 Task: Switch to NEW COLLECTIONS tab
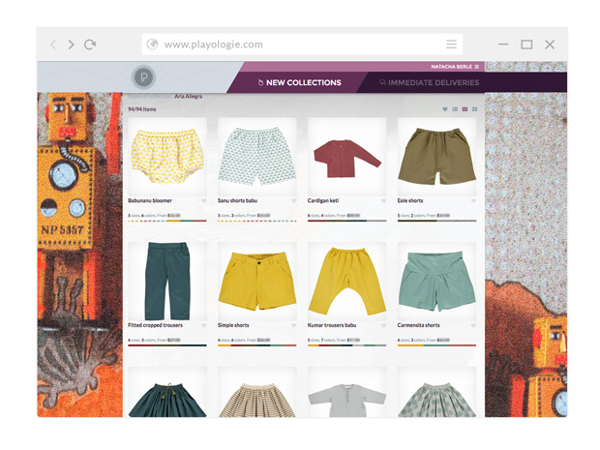coord(300,82)
